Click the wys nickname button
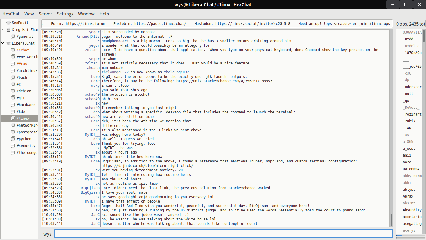Image resolution: width=426 pixels, height=240 pixels. pyautogui.click(x=47, y=234)
